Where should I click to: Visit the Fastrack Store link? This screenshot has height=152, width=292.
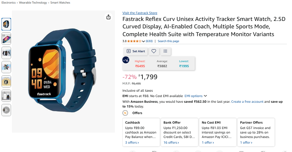(x=140, y=13)
